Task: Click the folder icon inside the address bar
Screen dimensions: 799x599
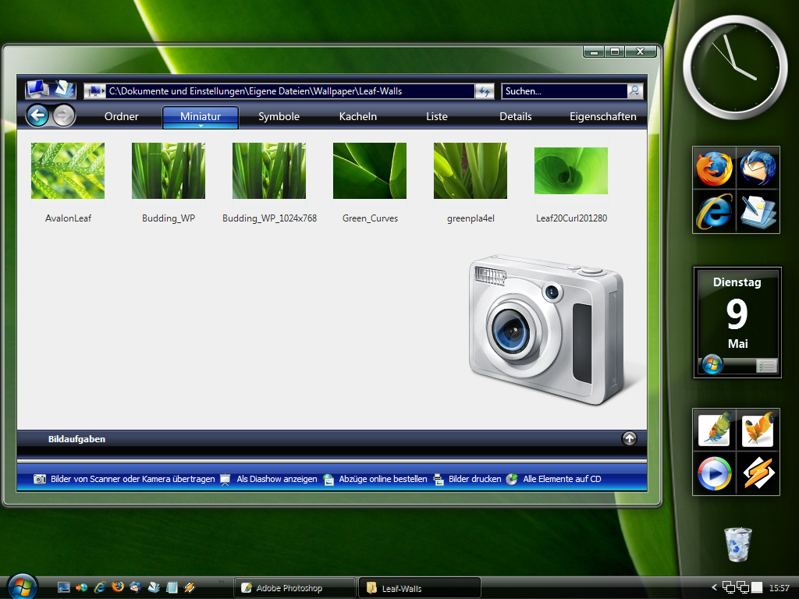Action: [x=94, y=91]
